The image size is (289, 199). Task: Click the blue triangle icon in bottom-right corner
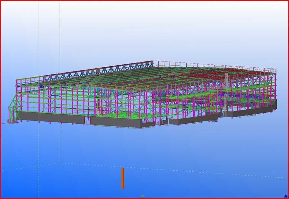tap(285, 195)
